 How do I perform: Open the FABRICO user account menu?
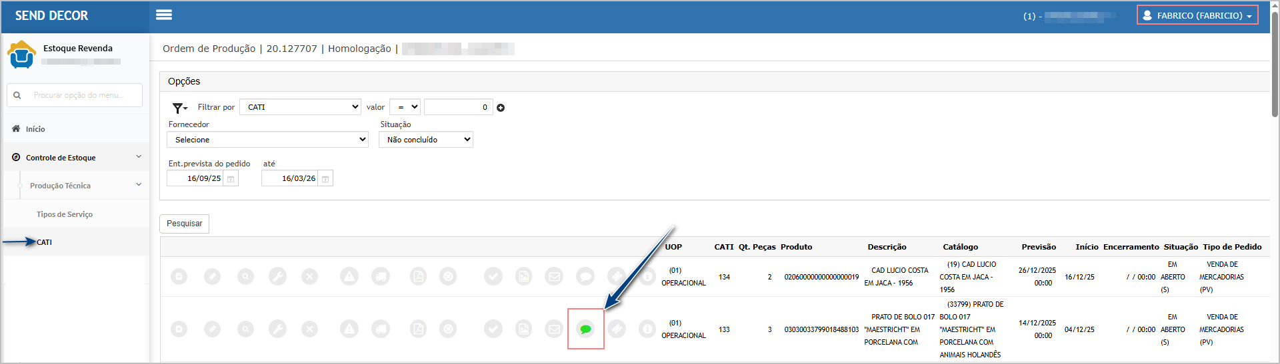point(1197,15)
